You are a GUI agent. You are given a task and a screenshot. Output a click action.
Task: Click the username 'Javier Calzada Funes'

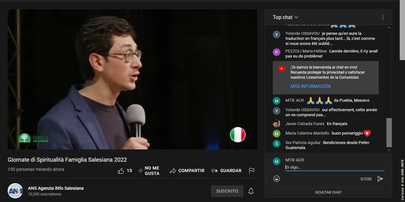click(305, 124)
